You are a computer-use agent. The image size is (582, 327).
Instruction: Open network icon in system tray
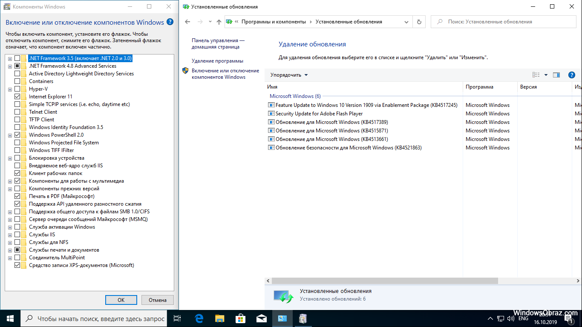(x=501, y=318)
